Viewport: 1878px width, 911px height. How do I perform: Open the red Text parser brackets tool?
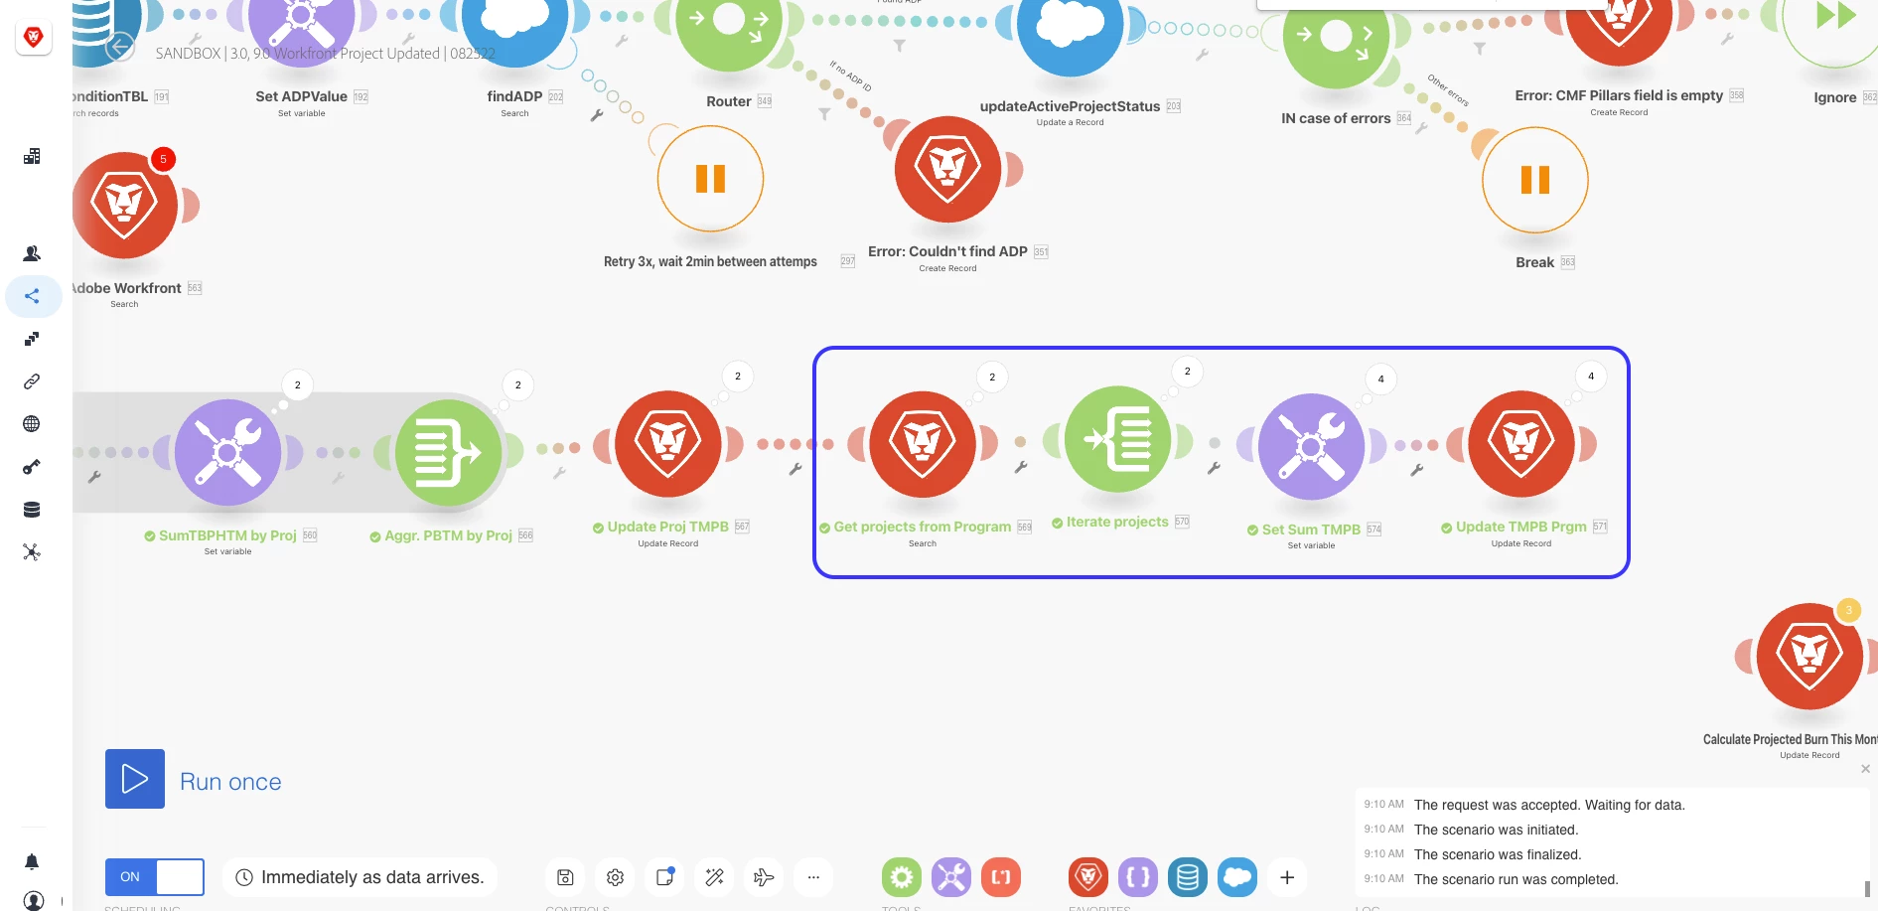tap(1001, 877)
